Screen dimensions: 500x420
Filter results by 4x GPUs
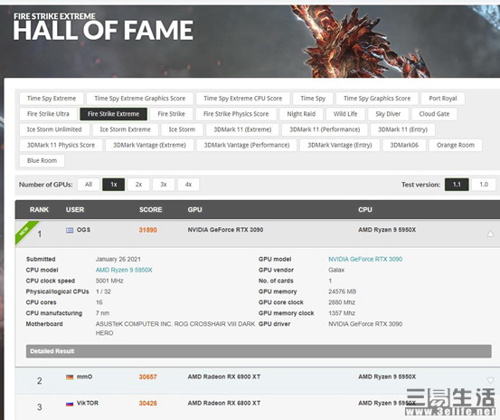click(188, 185)
